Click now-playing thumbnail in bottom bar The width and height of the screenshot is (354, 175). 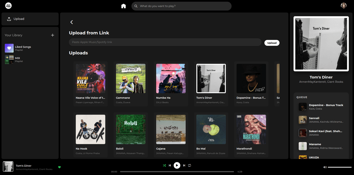[x=8, y=166]
